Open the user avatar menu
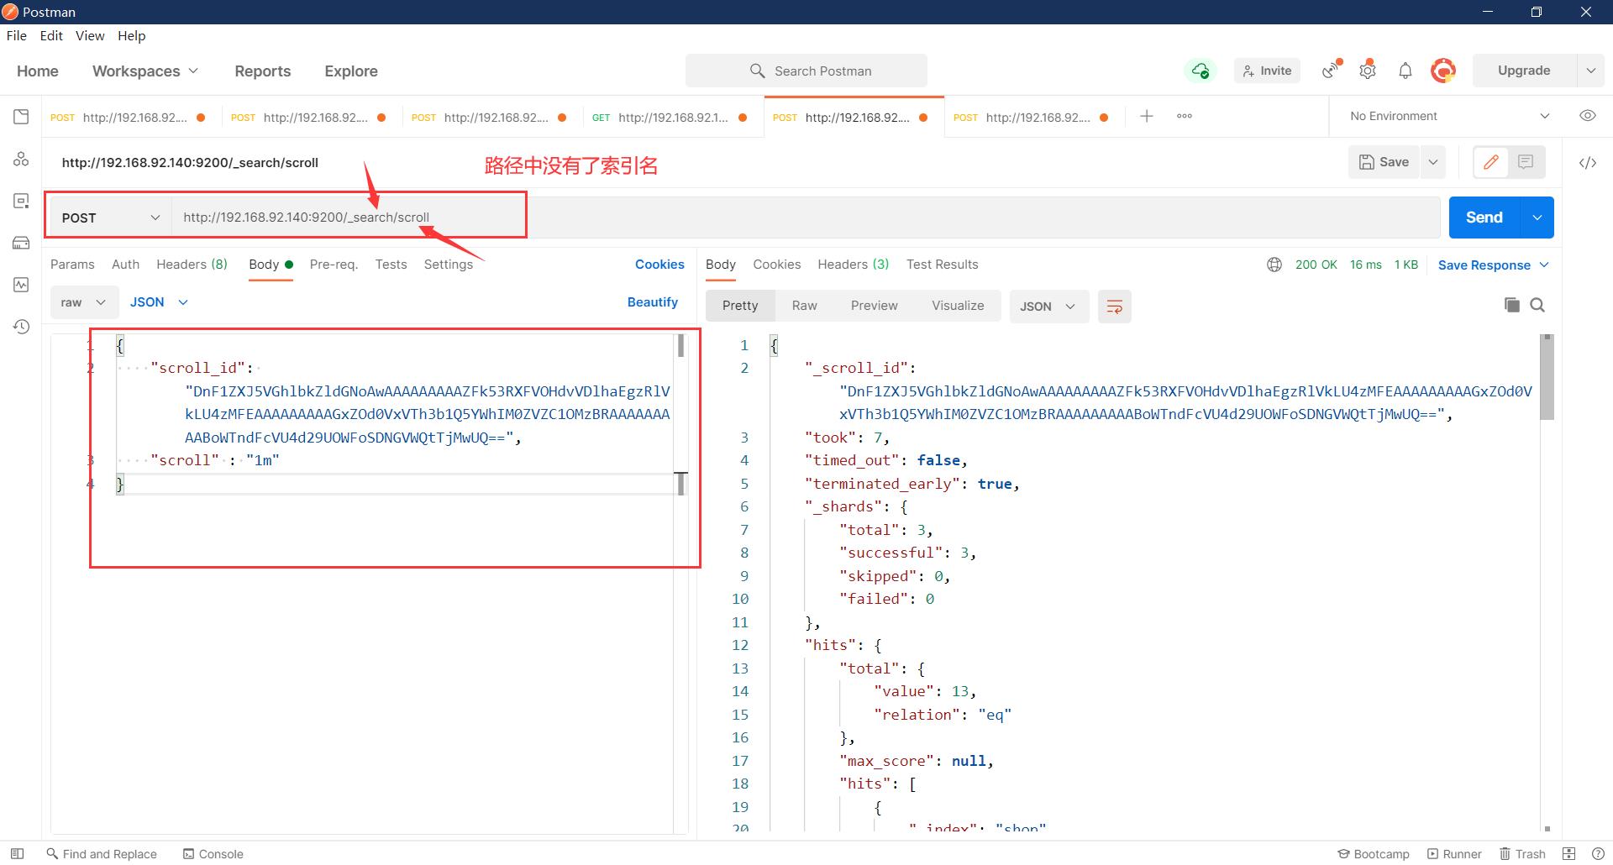 click(x=1443, y=71)
